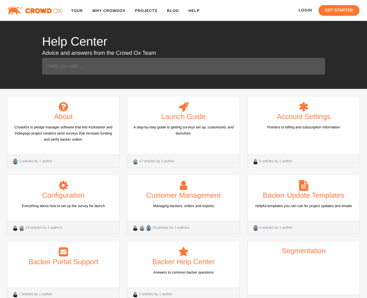This screenshot has width=367, height=298.
Task: Click second avatar beside 29 articles
Action: 22,228
